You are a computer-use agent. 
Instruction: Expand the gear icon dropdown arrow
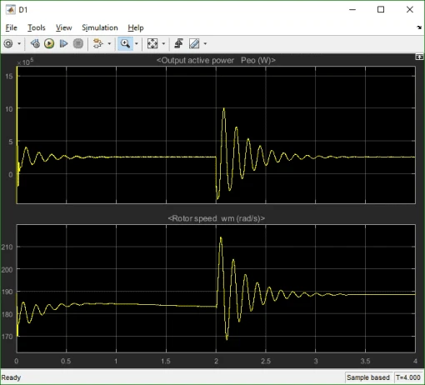point(19,43)
